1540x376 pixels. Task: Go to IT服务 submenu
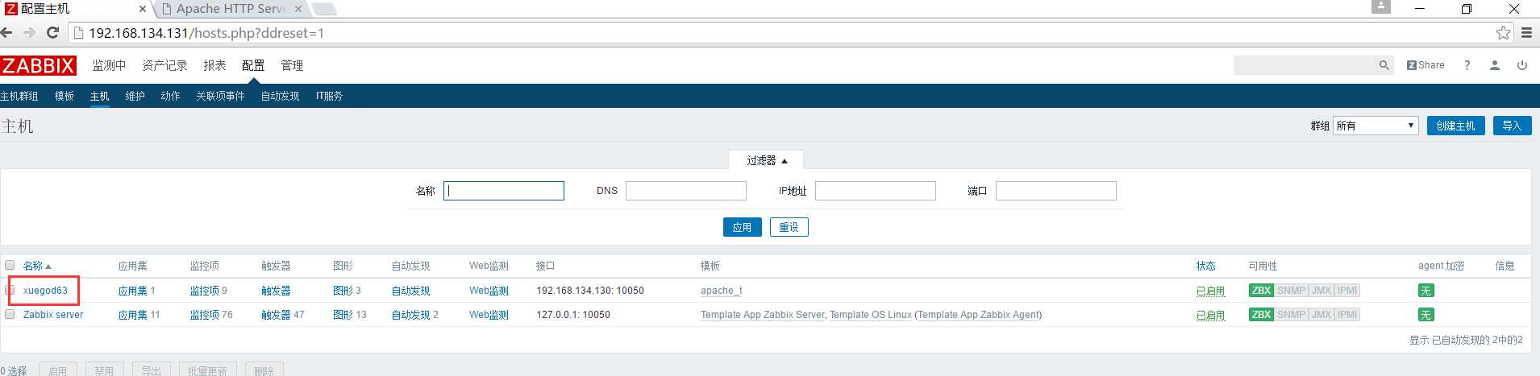tap(329, 96)
